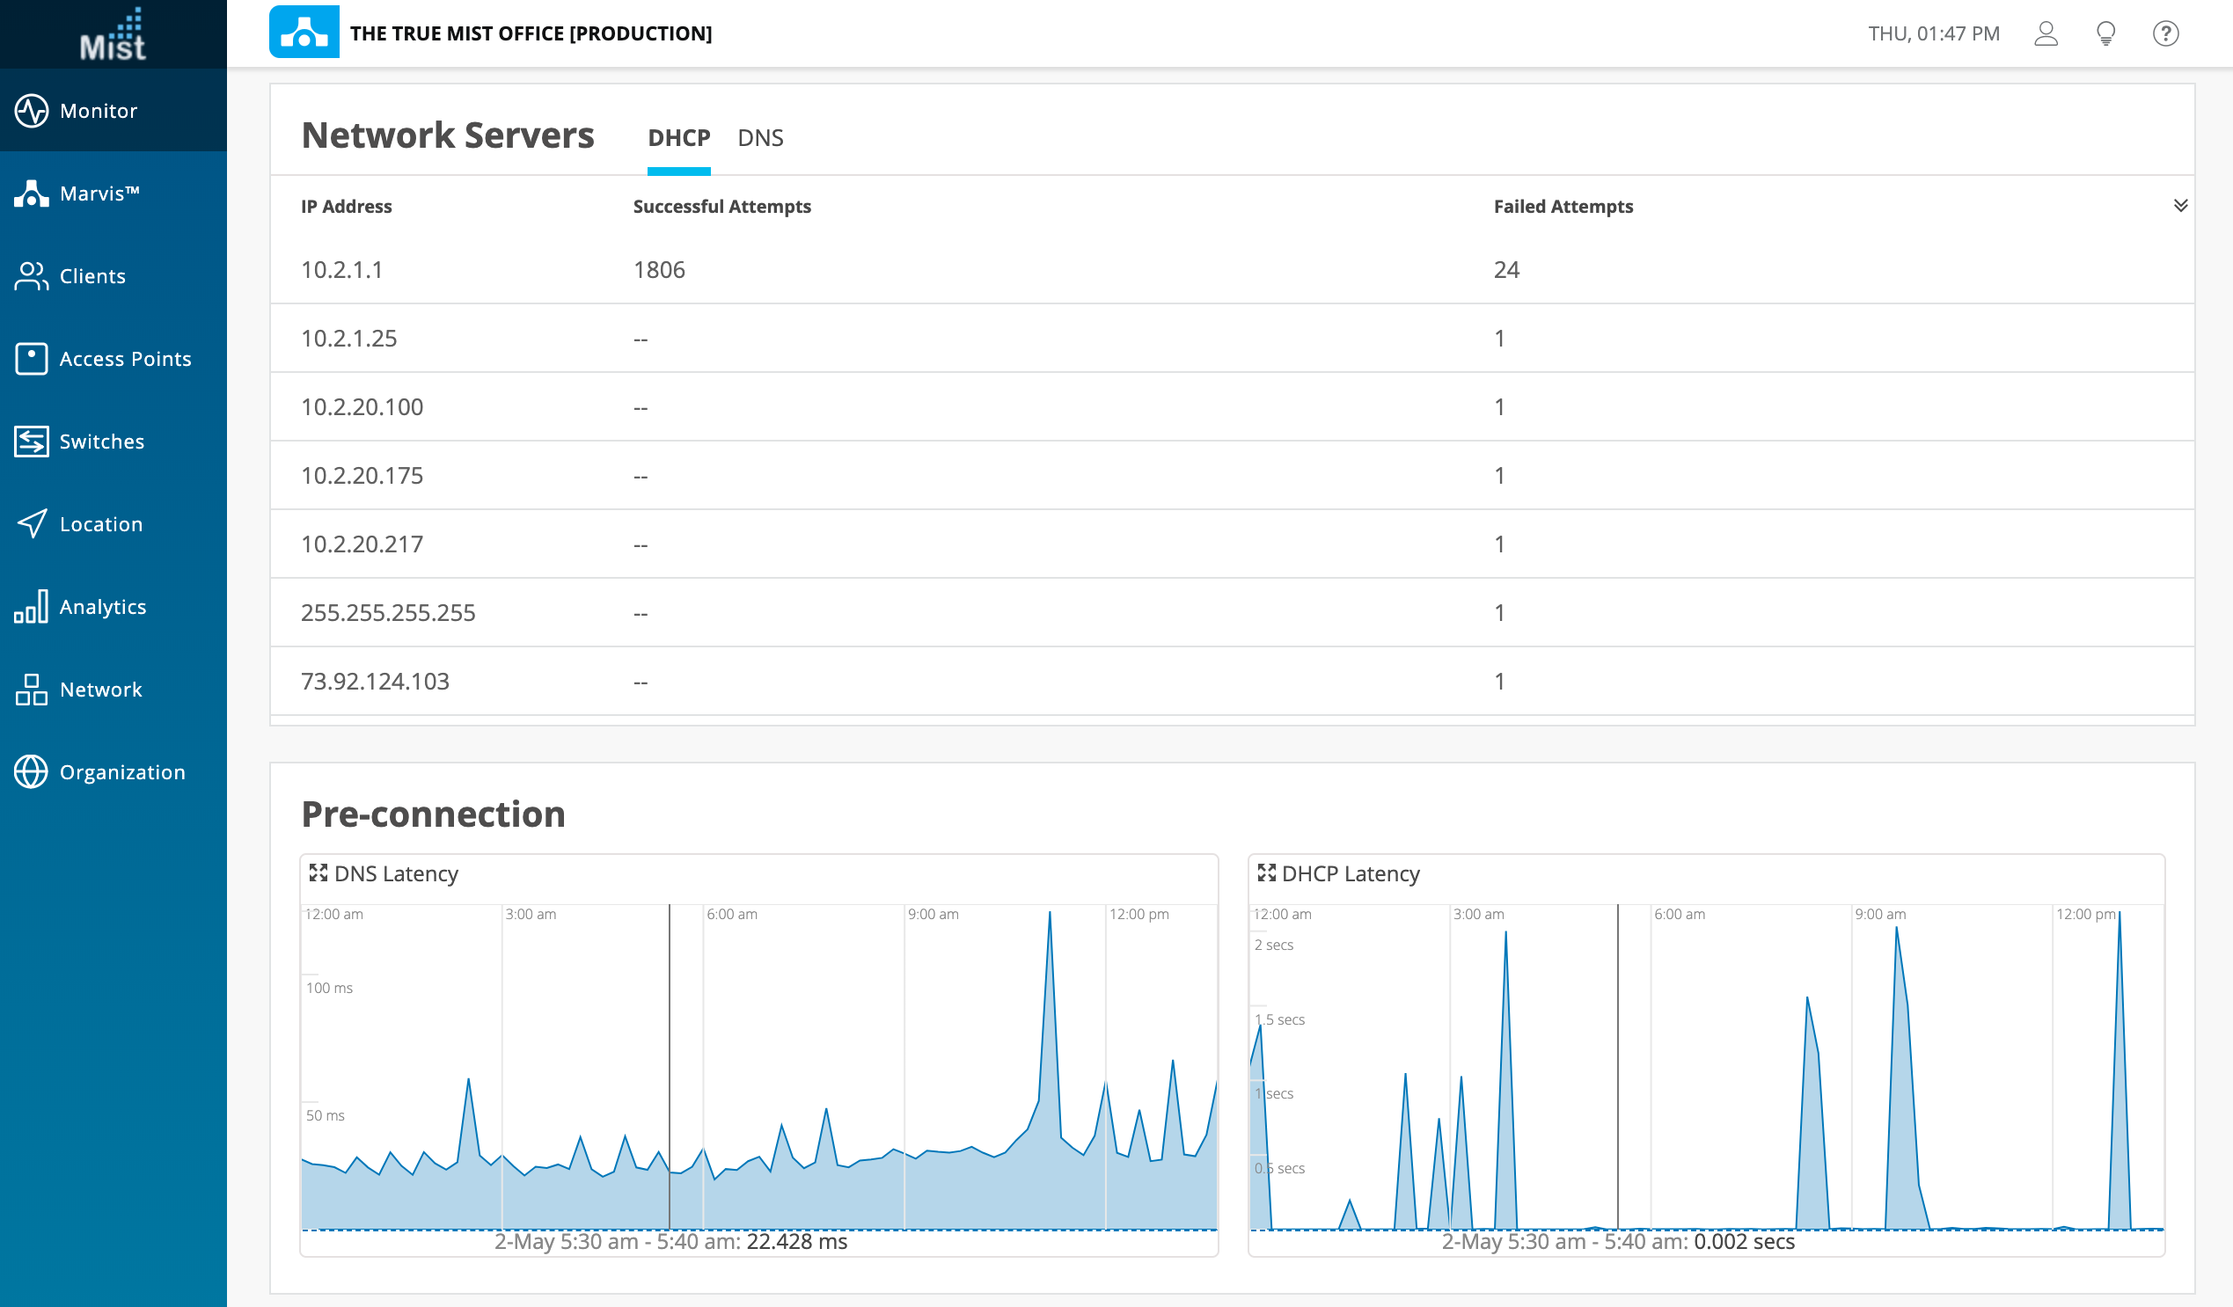Open the Organization menu
The width and height of the screenshot is (2233, 1307).
(121, 771)
